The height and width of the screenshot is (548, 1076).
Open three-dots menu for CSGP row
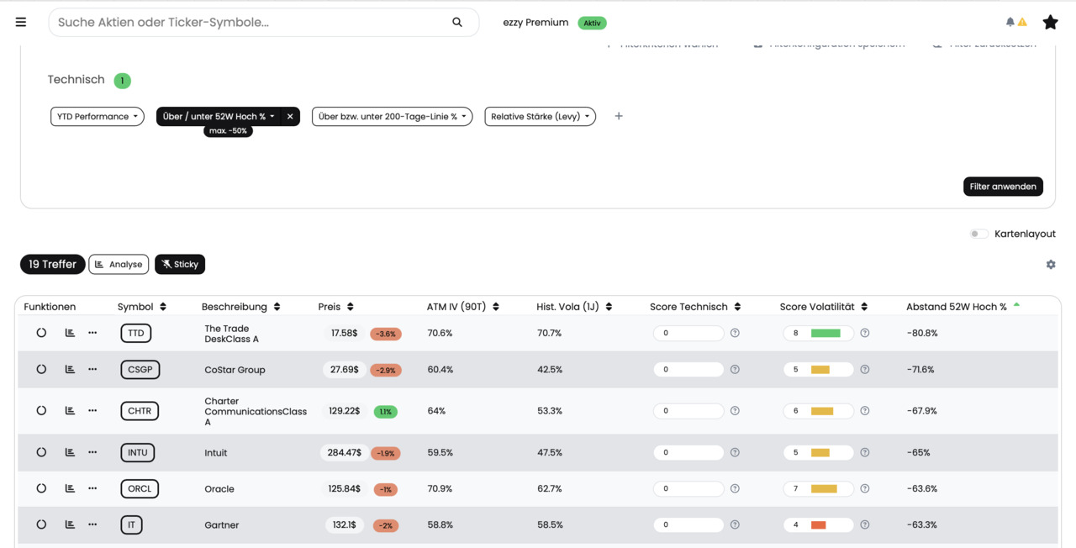92,369
